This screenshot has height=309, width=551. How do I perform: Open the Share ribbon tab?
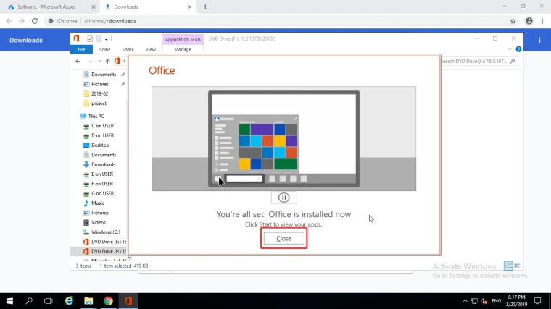tap(128, 49)
